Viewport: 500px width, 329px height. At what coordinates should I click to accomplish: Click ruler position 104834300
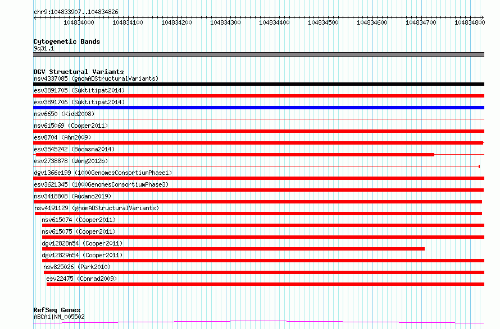(225, 22)
